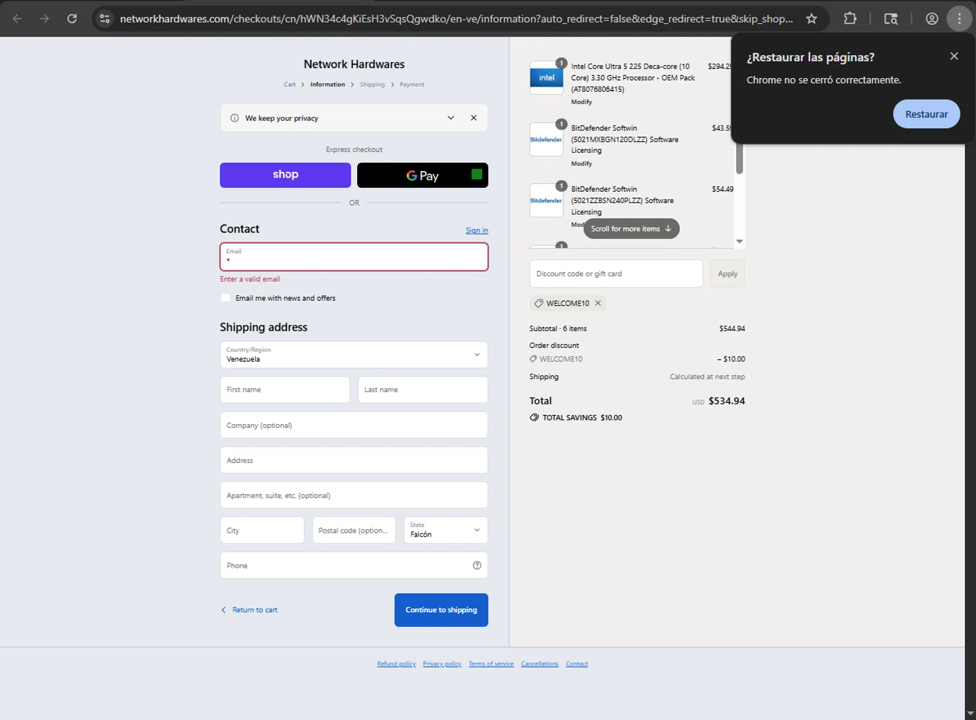Screen dimensions: 976x720
Task: Open the tab search icon
Action: (891, 18)
